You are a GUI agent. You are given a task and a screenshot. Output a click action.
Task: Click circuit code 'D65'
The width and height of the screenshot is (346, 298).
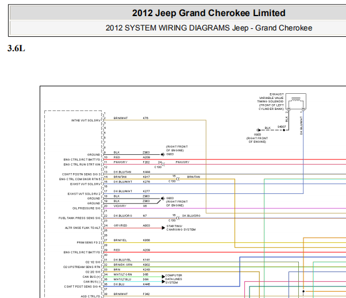pos(145,274)
